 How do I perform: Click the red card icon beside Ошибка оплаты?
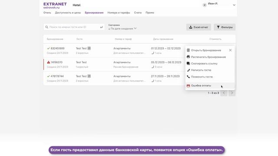point(188,86)
